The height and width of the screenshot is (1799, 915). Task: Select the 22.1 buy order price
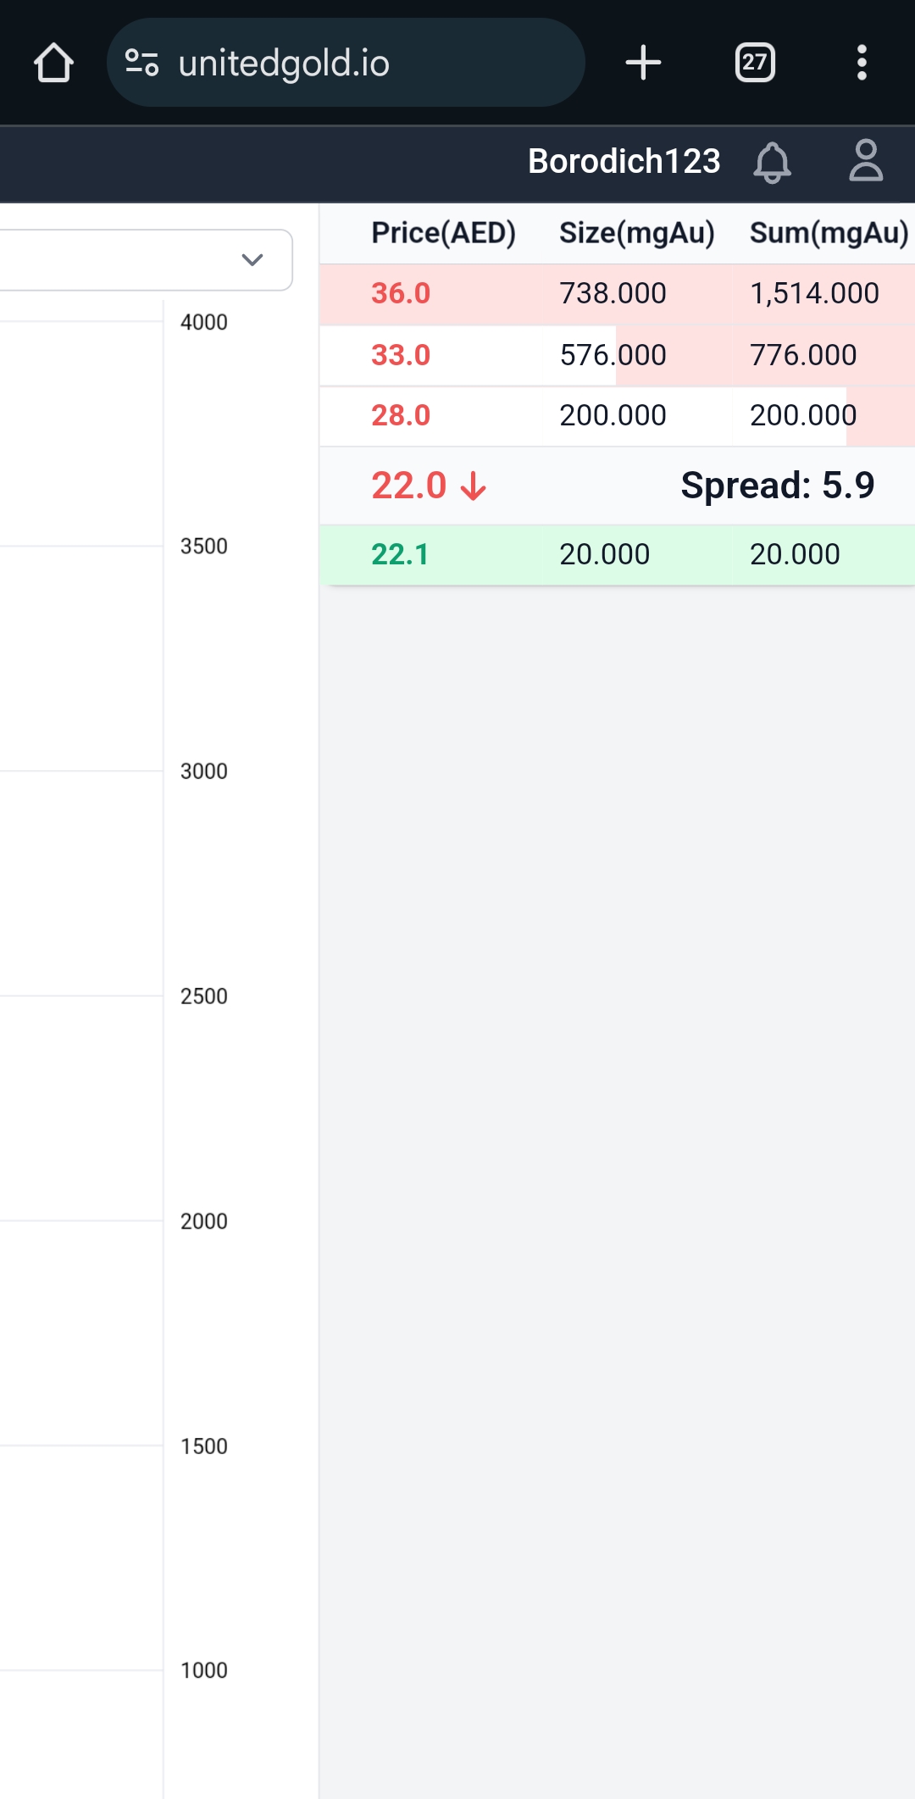click(400, 554)
